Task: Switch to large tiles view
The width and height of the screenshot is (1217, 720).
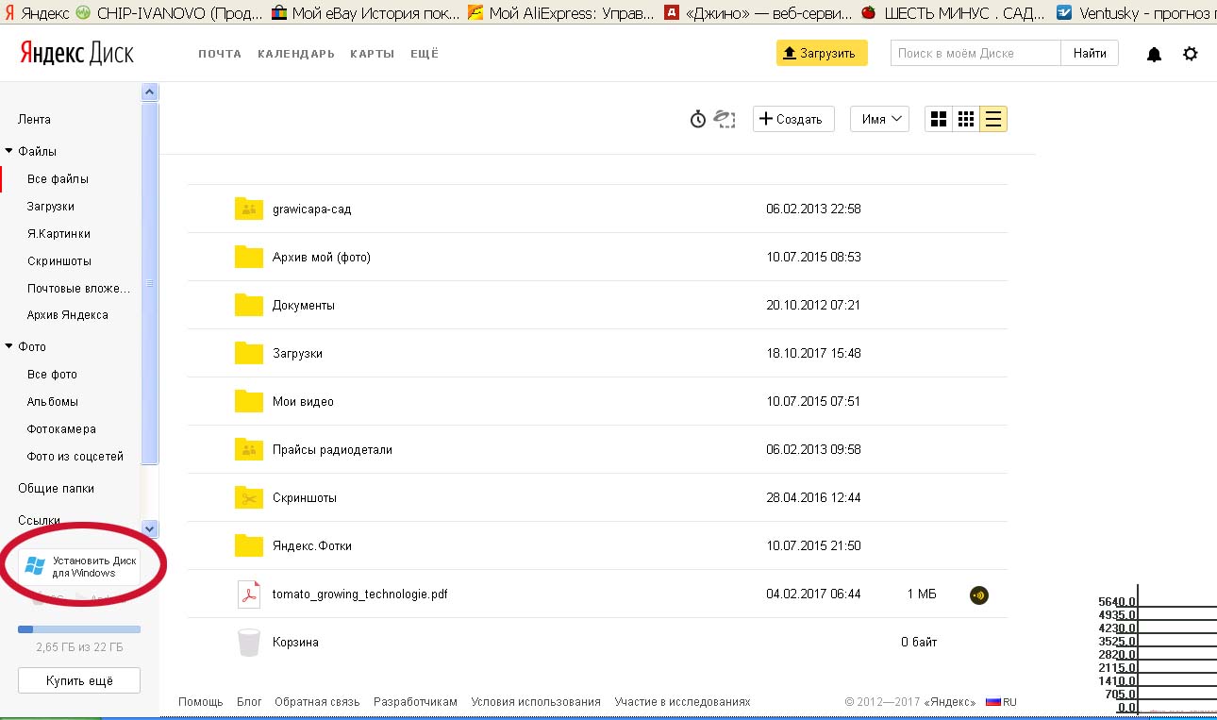Action: (939, 119)
